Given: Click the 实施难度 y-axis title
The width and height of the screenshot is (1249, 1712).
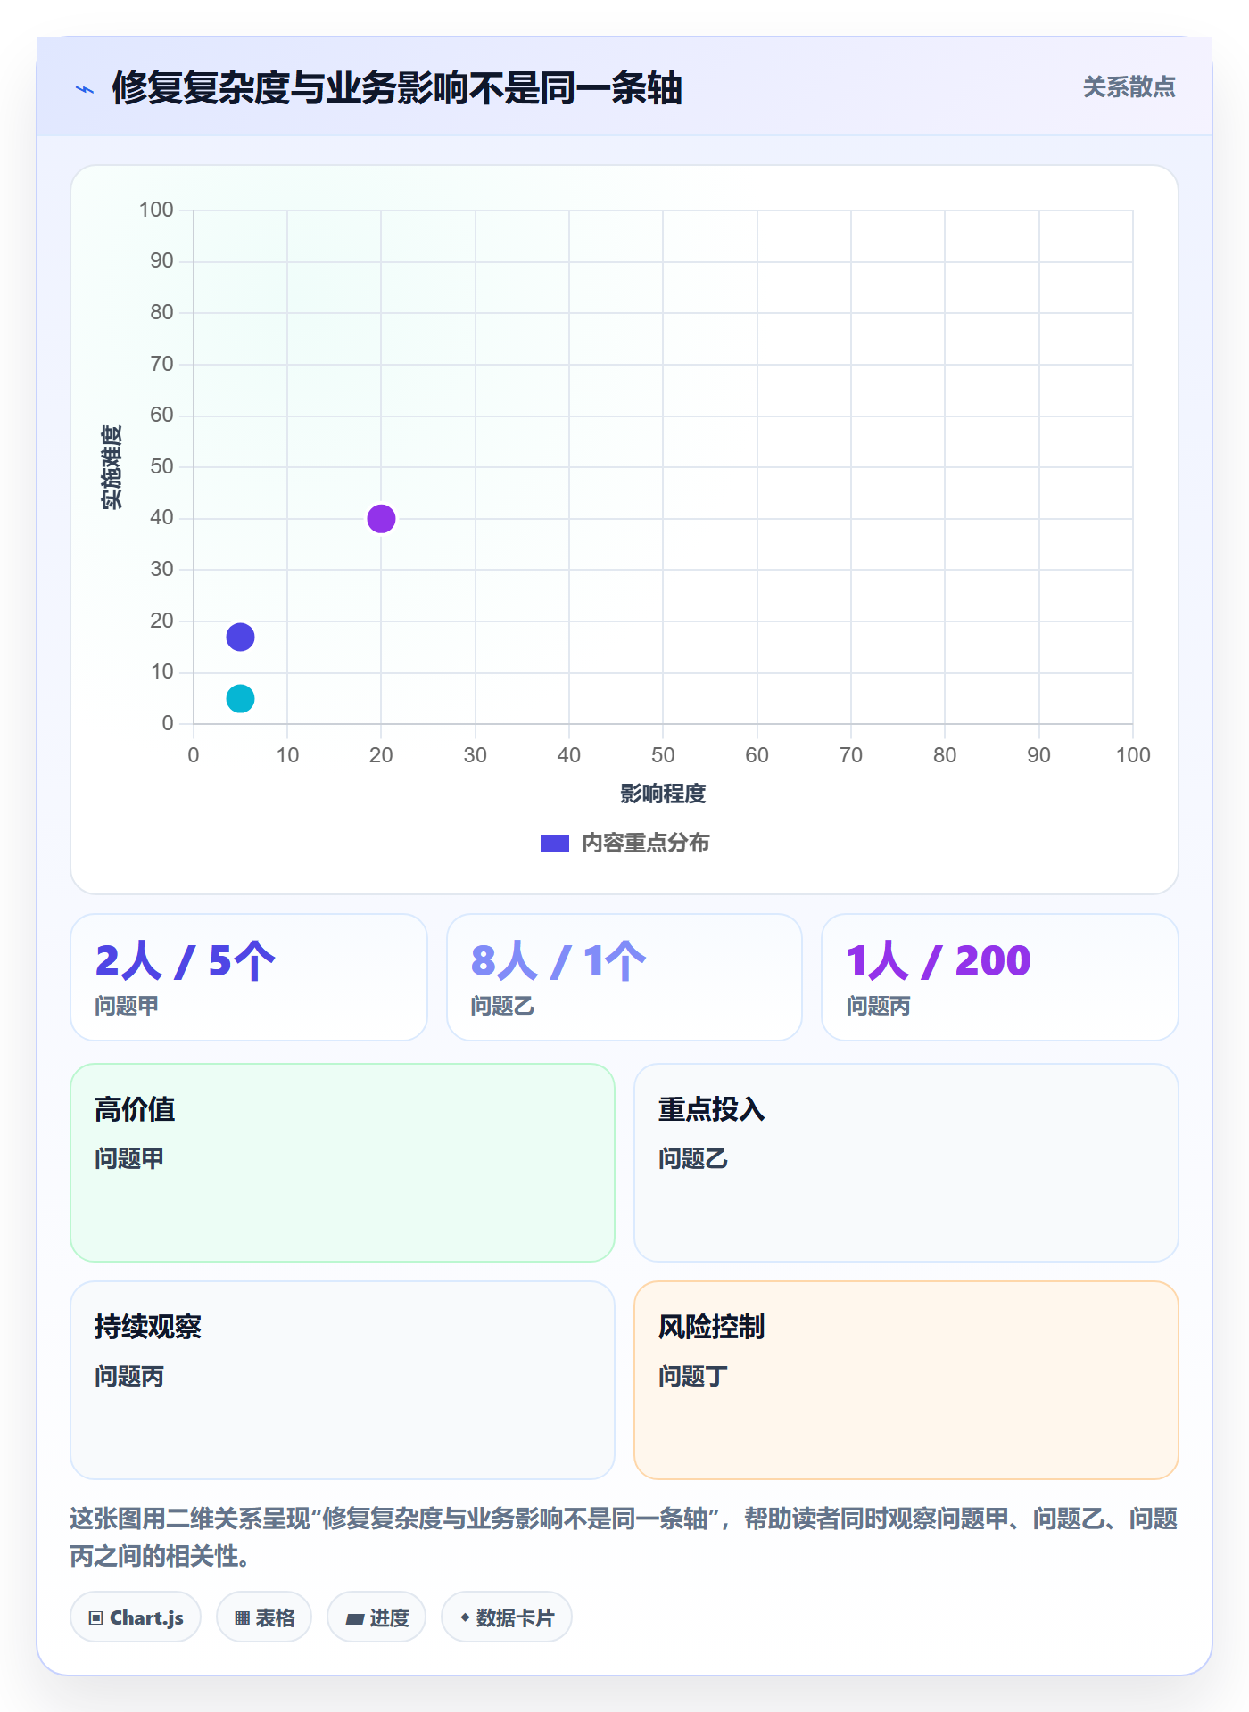Looking at the screenshot, I should click(x=112, y=467).
